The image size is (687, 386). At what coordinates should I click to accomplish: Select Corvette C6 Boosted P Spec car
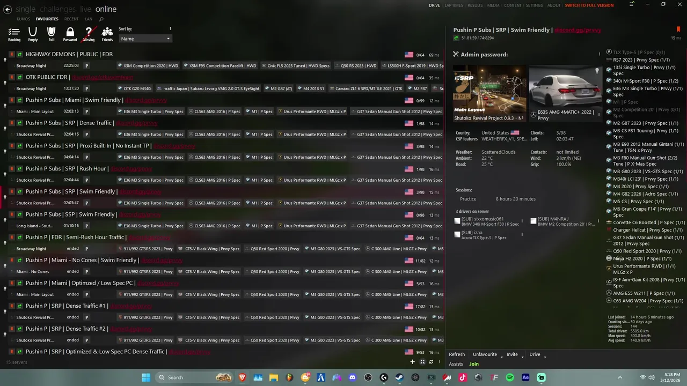[646, 222]
